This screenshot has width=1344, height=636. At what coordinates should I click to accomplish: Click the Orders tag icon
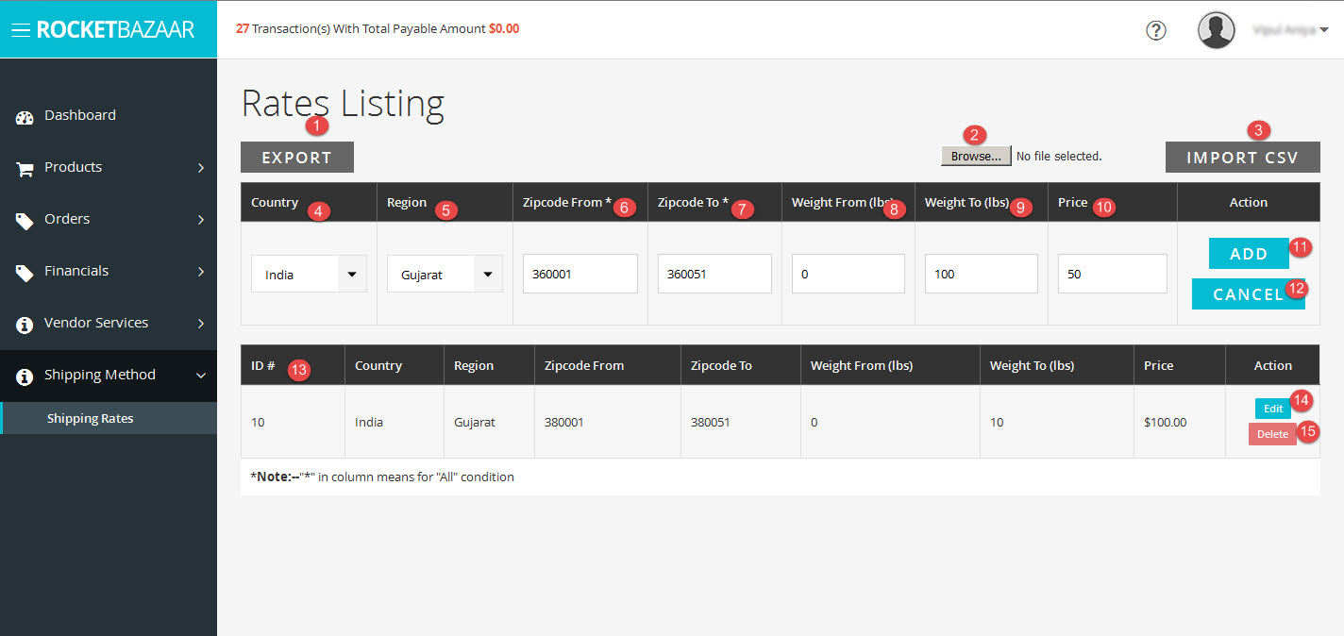(x=25, y=221)
